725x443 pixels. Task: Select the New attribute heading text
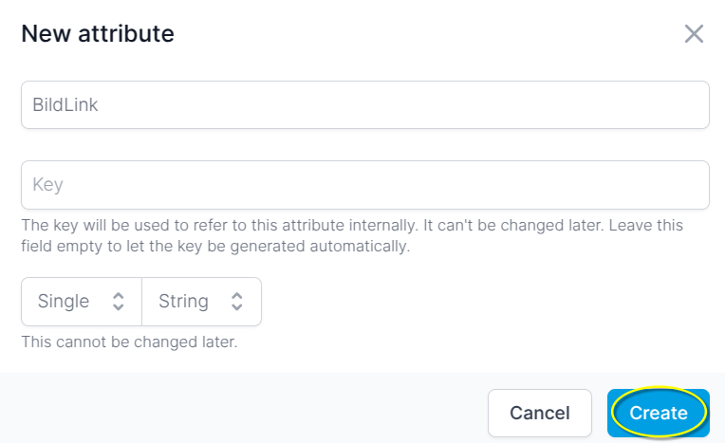[x=98, y=34]
